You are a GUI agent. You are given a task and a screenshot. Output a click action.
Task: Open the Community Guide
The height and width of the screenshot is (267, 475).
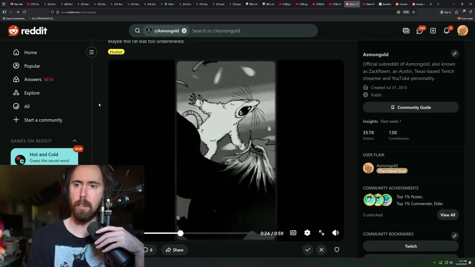[x=411, y=107]
